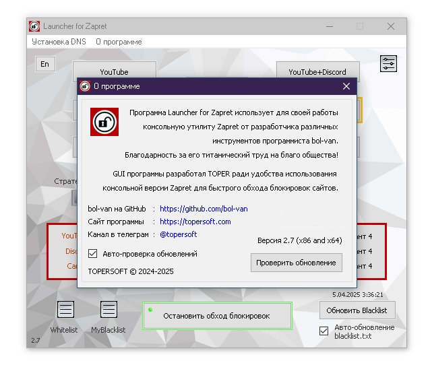Image resolution: width=430 pixels, height=369 pixels.
Task: Open the О программе menu
Action: [119, 42]
